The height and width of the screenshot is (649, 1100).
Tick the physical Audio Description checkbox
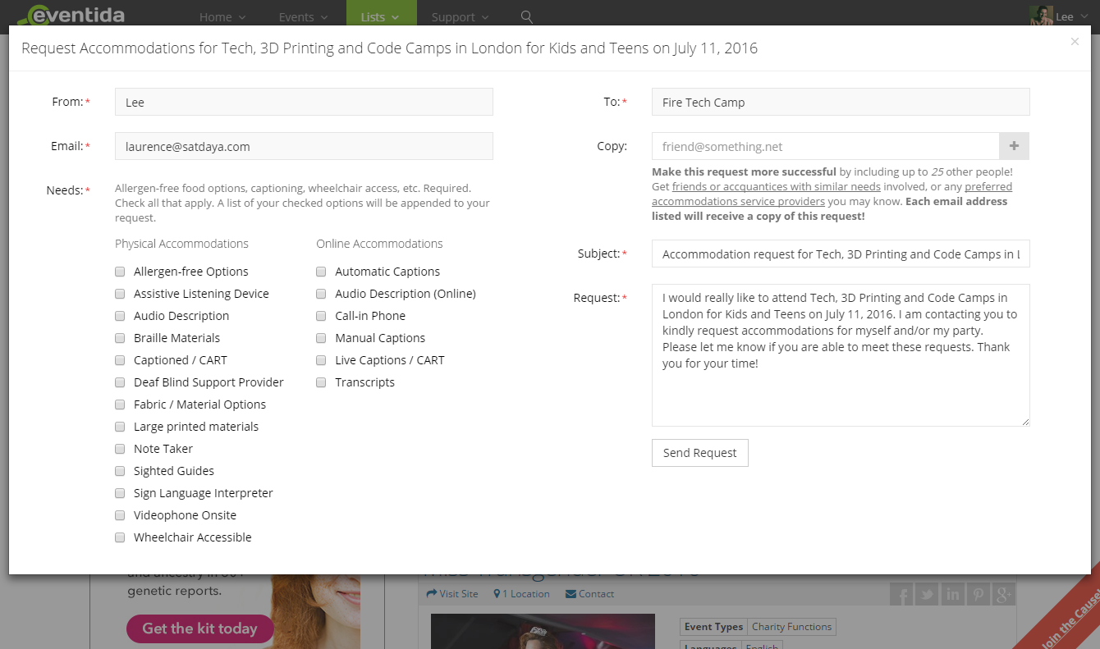120,316
